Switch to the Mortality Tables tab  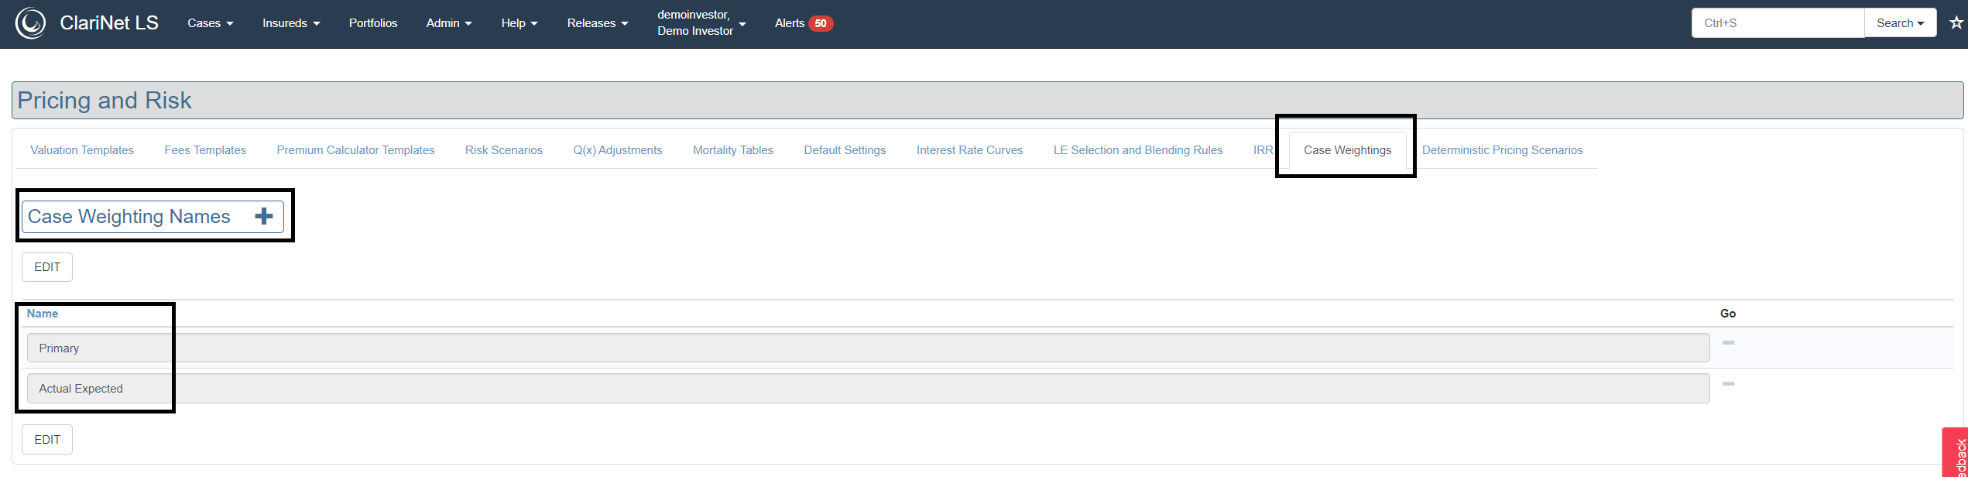click(x=733, y=150)
